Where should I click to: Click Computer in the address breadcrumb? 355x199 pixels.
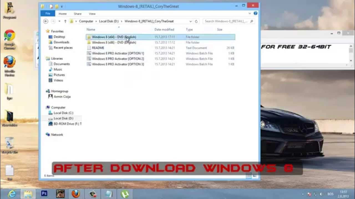(86, 21)
